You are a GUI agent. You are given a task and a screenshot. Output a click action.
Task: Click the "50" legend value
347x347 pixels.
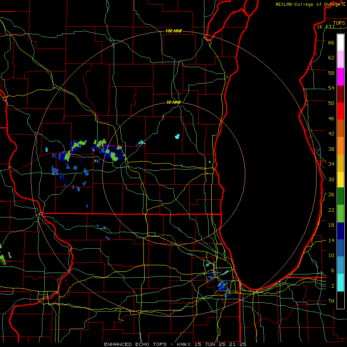click(x=331, y=103)
